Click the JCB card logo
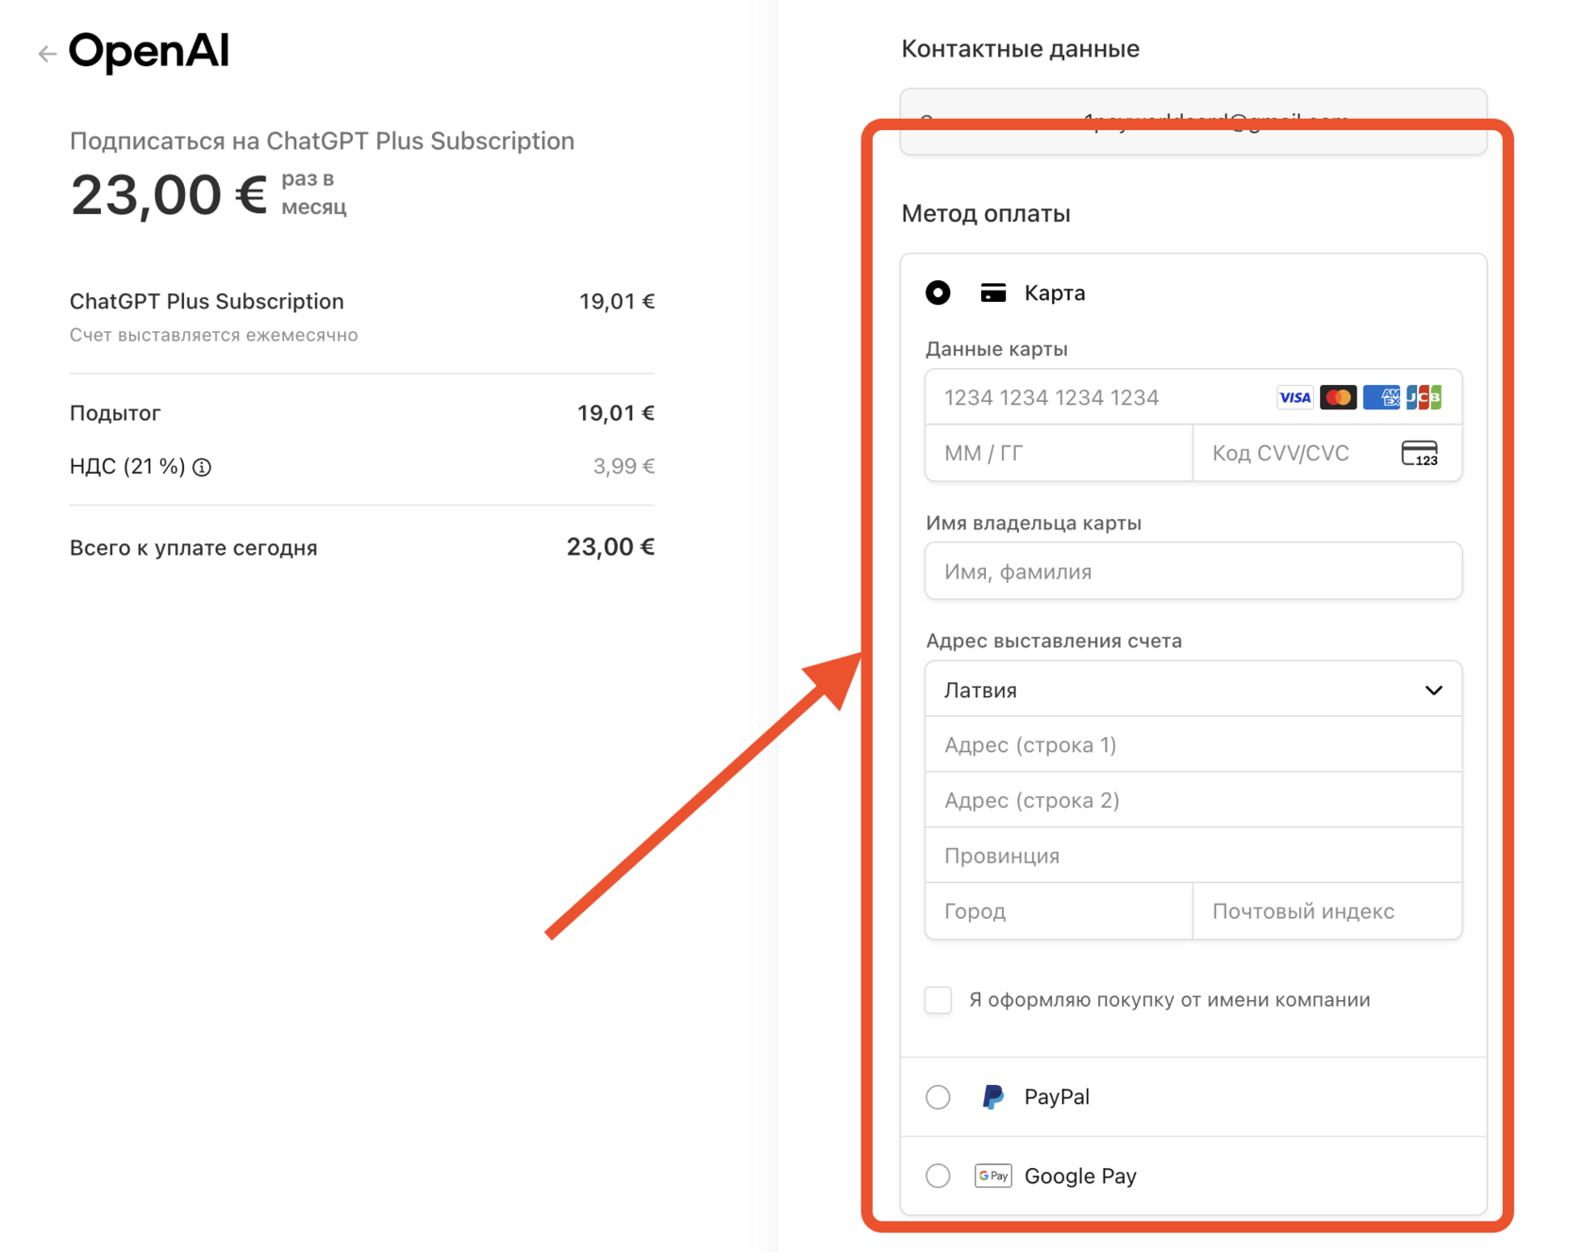Image resolution: width=1585 pixels, height=1252 pixels. 1424,398
